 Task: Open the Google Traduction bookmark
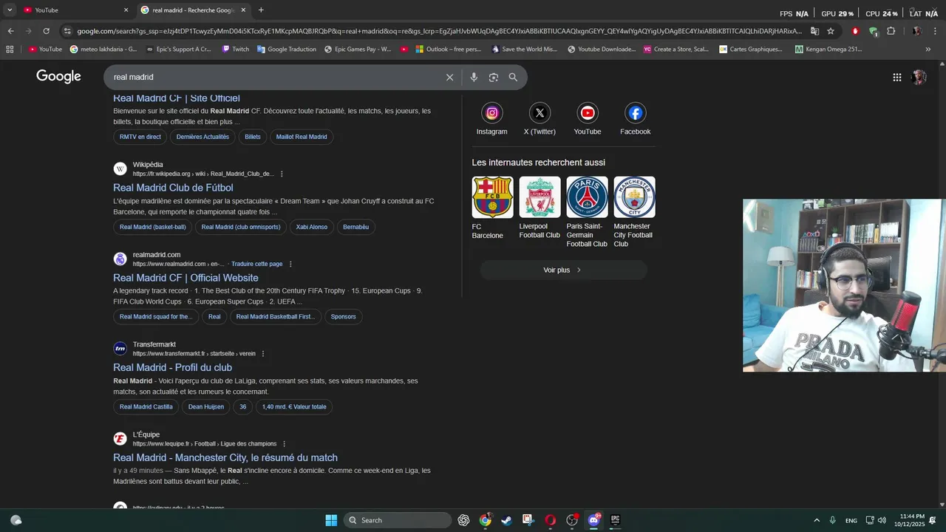click(x=287, y=49)
